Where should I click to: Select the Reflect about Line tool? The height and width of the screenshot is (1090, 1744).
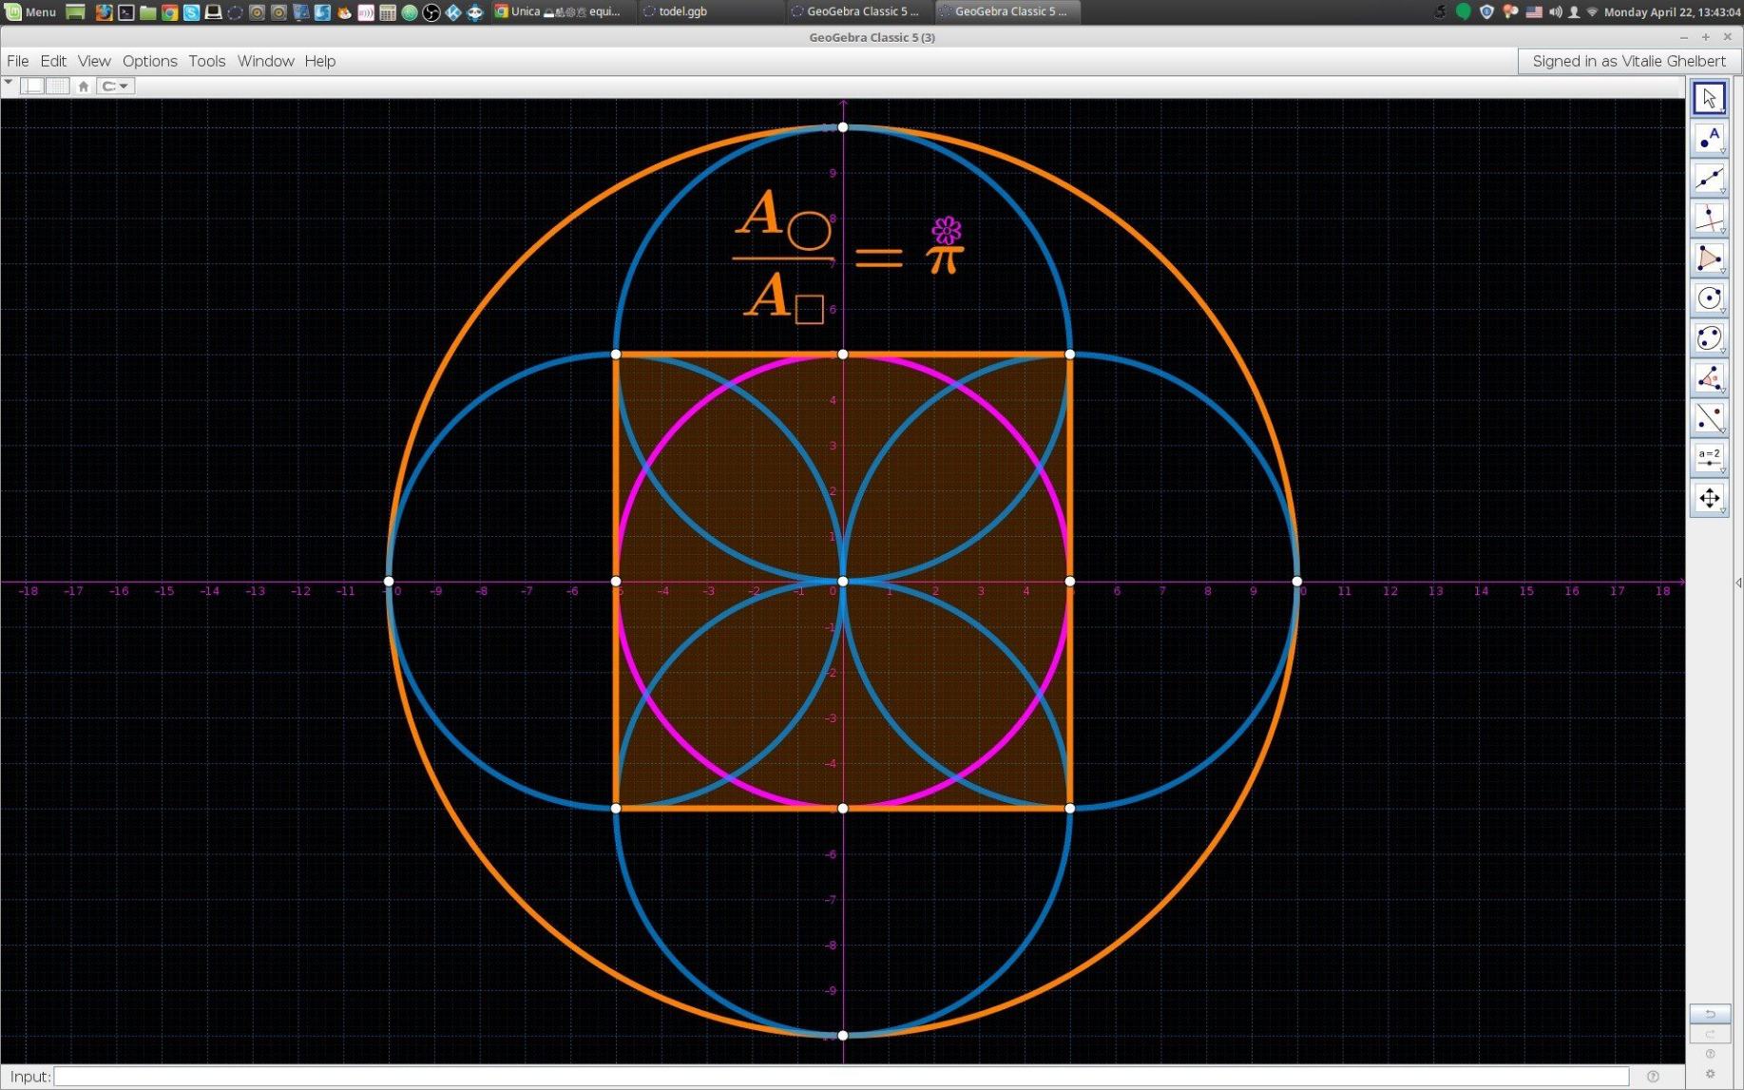(1709, 418)
